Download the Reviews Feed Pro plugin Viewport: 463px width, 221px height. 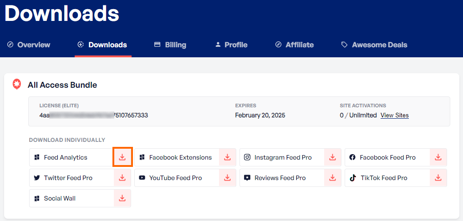click(333, 178)
